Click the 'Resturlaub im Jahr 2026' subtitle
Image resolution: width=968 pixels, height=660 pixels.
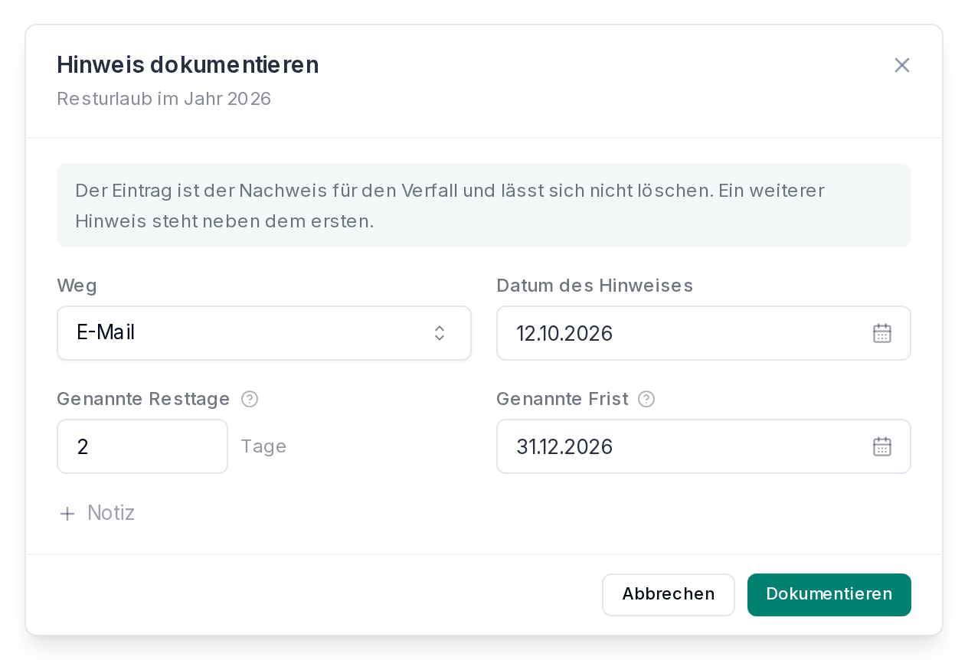tap(164, 99)
